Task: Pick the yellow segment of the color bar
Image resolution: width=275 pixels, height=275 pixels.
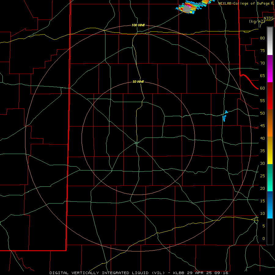Action: [x=270, y=150]
